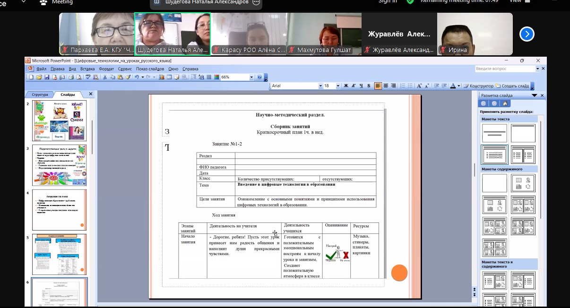This screenshot has width=570, height=308.
Task: Toggle bold formatting (Ж)
Action: pos(346,86)
